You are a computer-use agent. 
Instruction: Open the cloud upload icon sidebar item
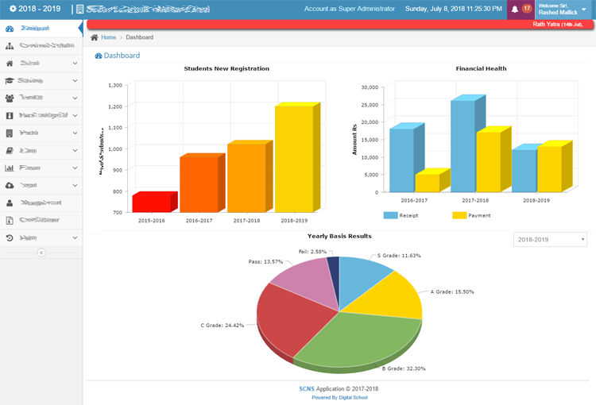tap(10, 185)
